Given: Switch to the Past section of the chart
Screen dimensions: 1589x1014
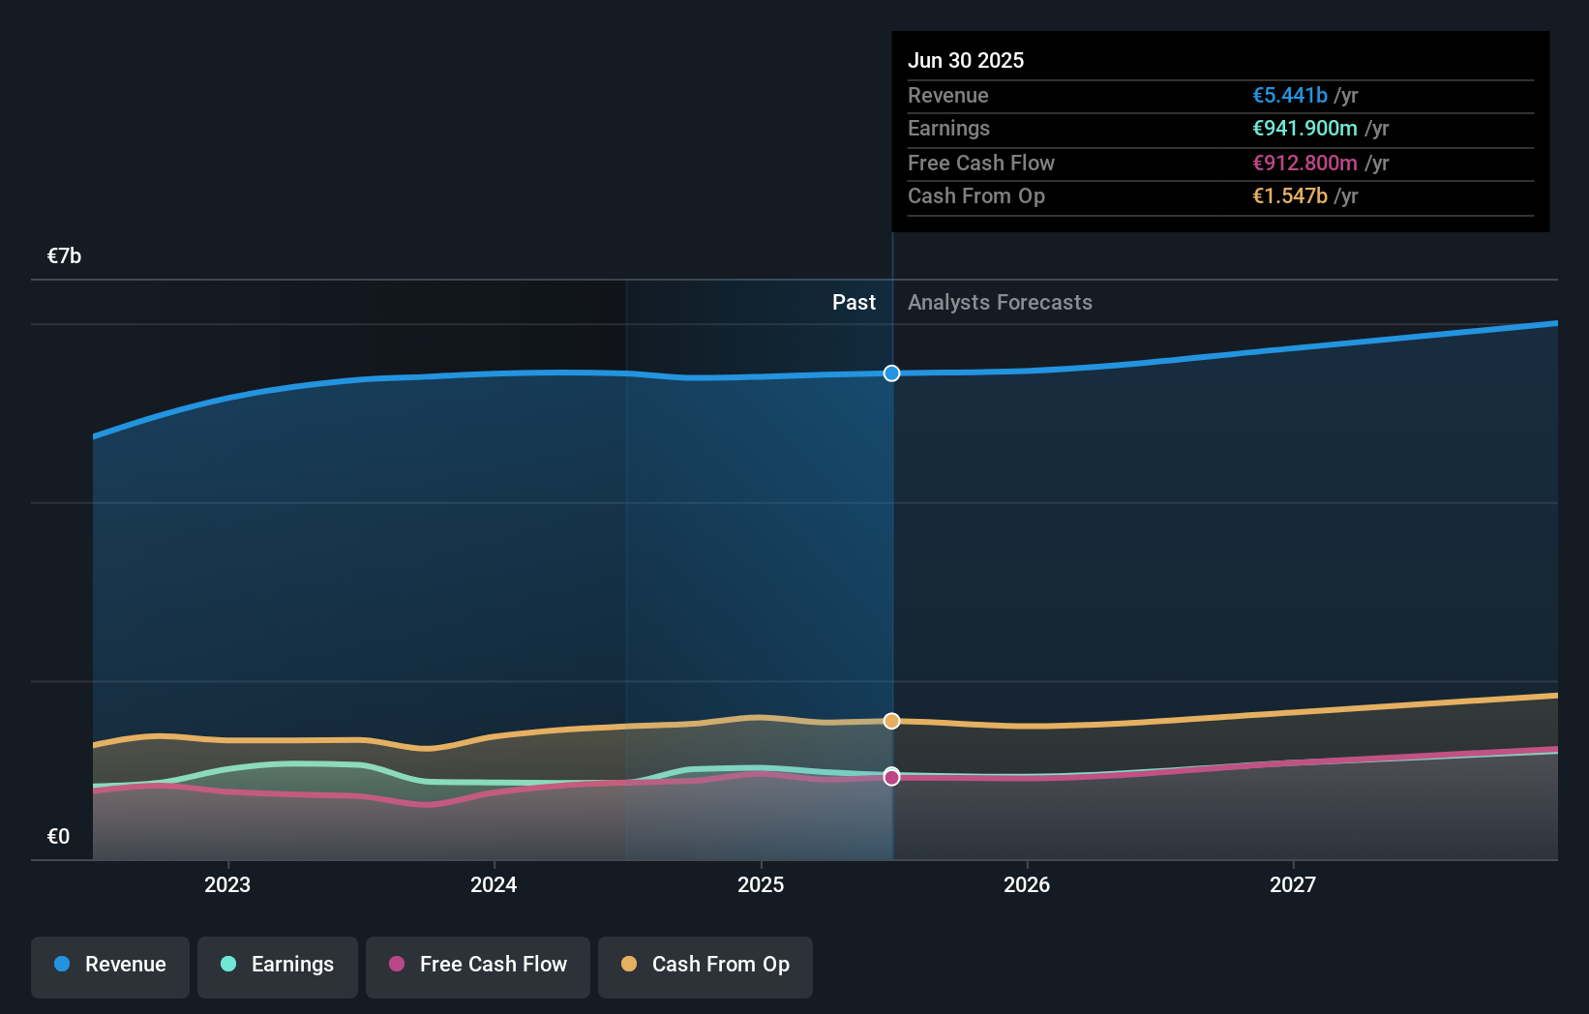Looking at the screenshot, I should pos(853,302).
